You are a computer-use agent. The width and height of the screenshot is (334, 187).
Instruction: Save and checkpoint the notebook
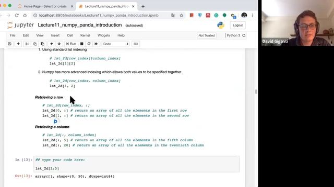[x=9, y=44]
